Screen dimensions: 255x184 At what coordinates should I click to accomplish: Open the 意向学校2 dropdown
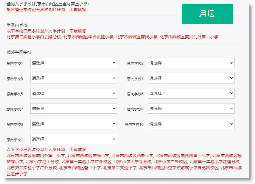[191, 63]
